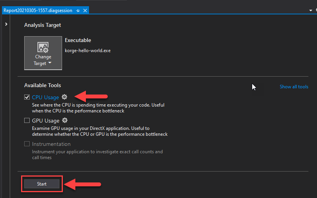Image resolution: width=317 pixels, height=198 pixels.
Task: Enable the GPU Usage checkbox
Action: click(27, 121)
